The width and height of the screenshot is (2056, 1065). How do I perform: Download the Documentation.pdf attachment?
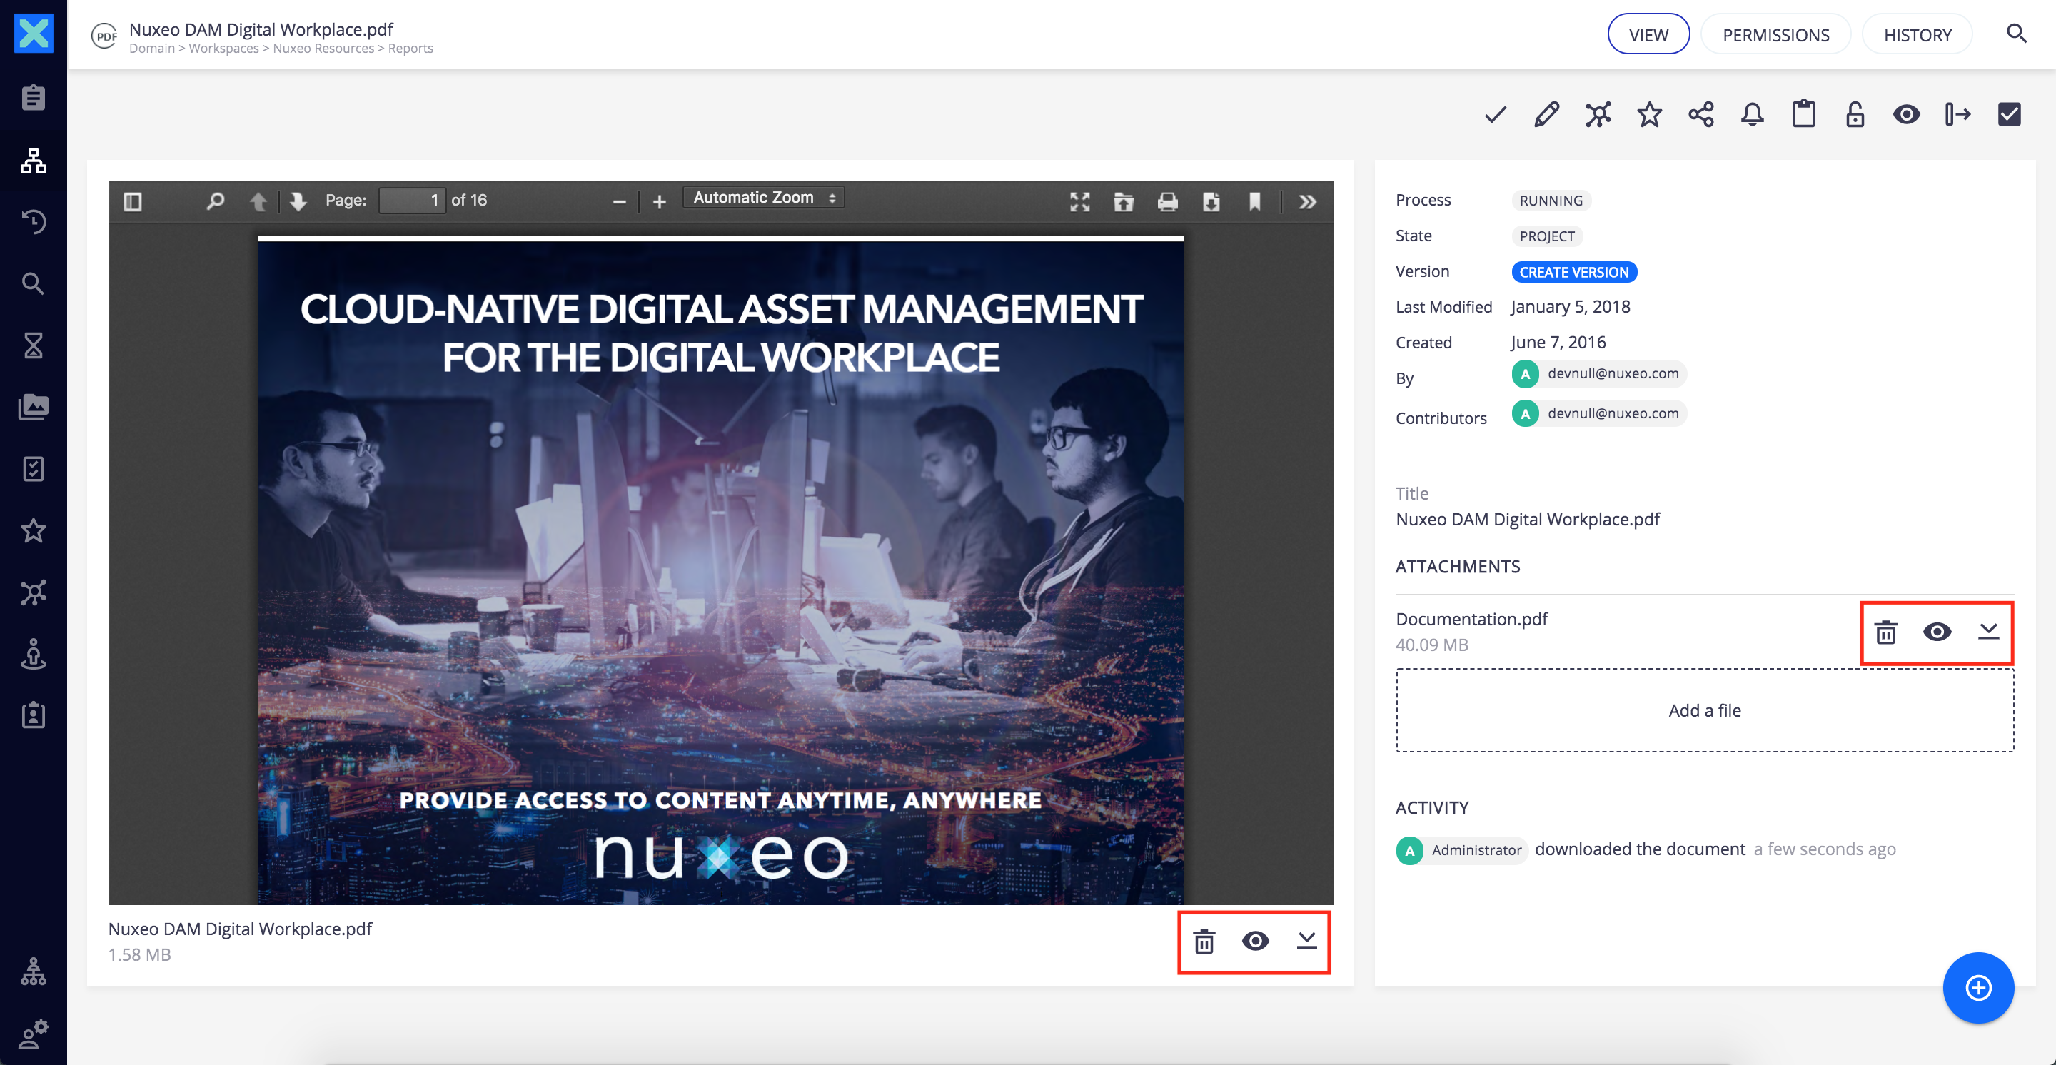pyautogui.click(x=1989, y=632)
